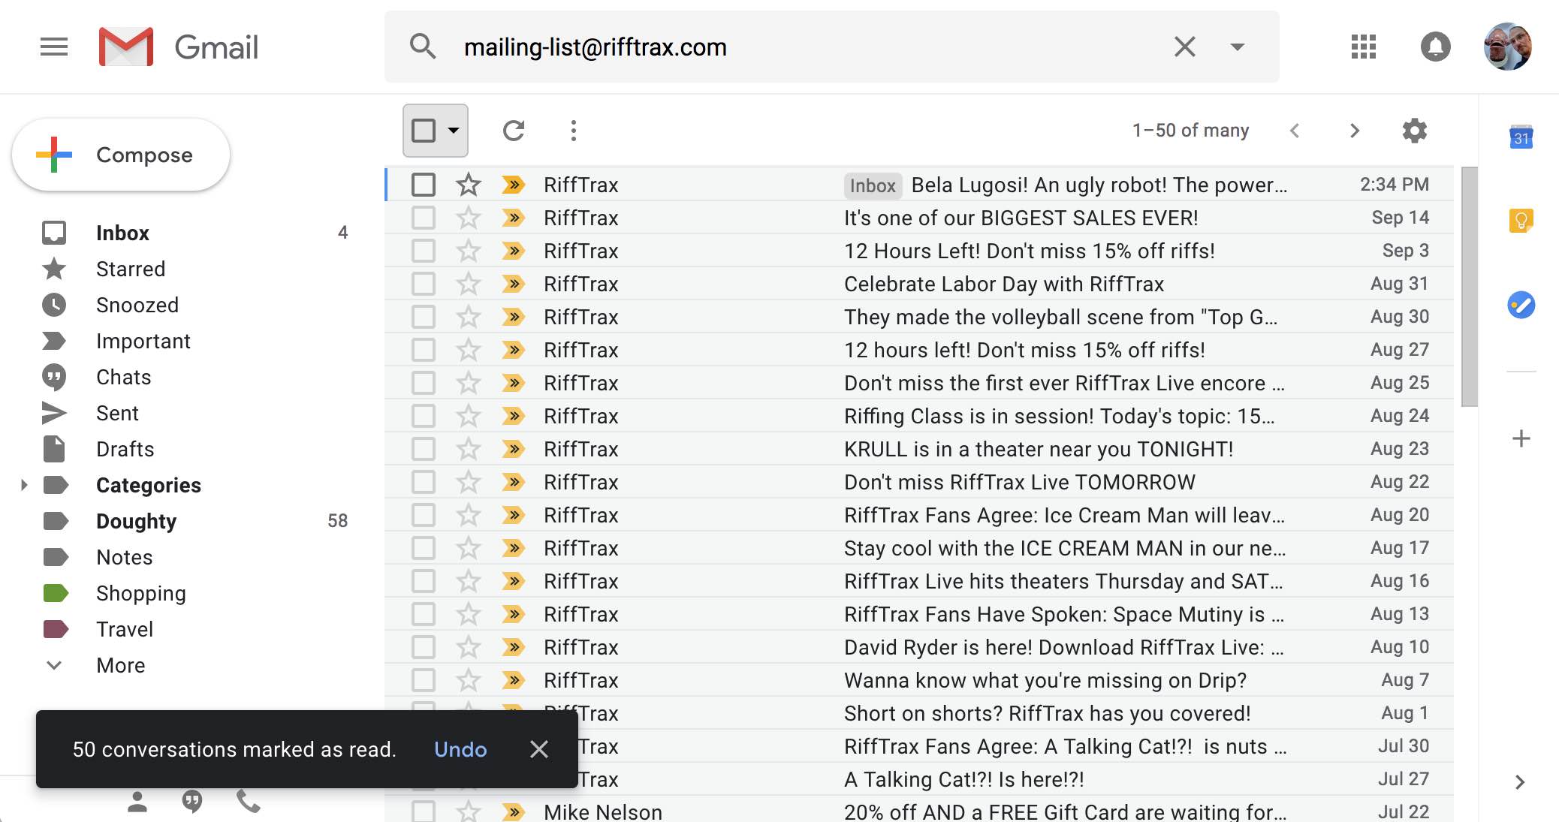Open Hangouts conversations icon
The height and width of the screenshot is (822, 1559).
192,802
